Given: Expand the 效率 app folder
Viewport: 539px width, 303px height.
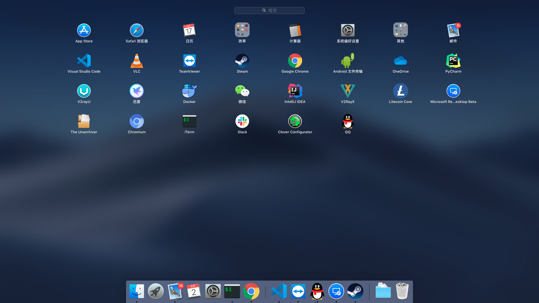Looking at the screenshot, I should 242,30.
